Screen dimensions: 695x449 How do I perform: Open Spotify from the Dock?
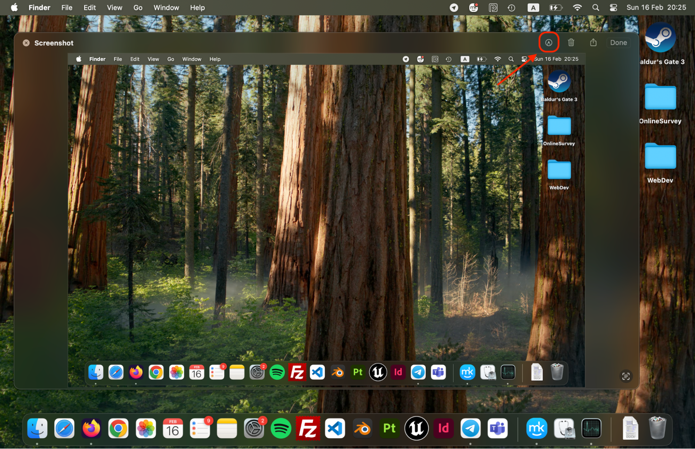pos(281,429)
